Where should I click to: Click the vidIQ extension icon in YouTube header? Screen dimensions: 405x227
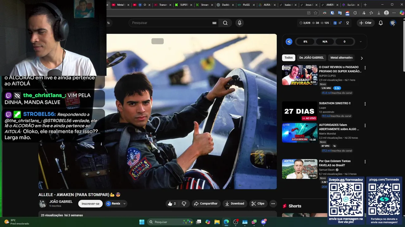[x=335, y=23]
